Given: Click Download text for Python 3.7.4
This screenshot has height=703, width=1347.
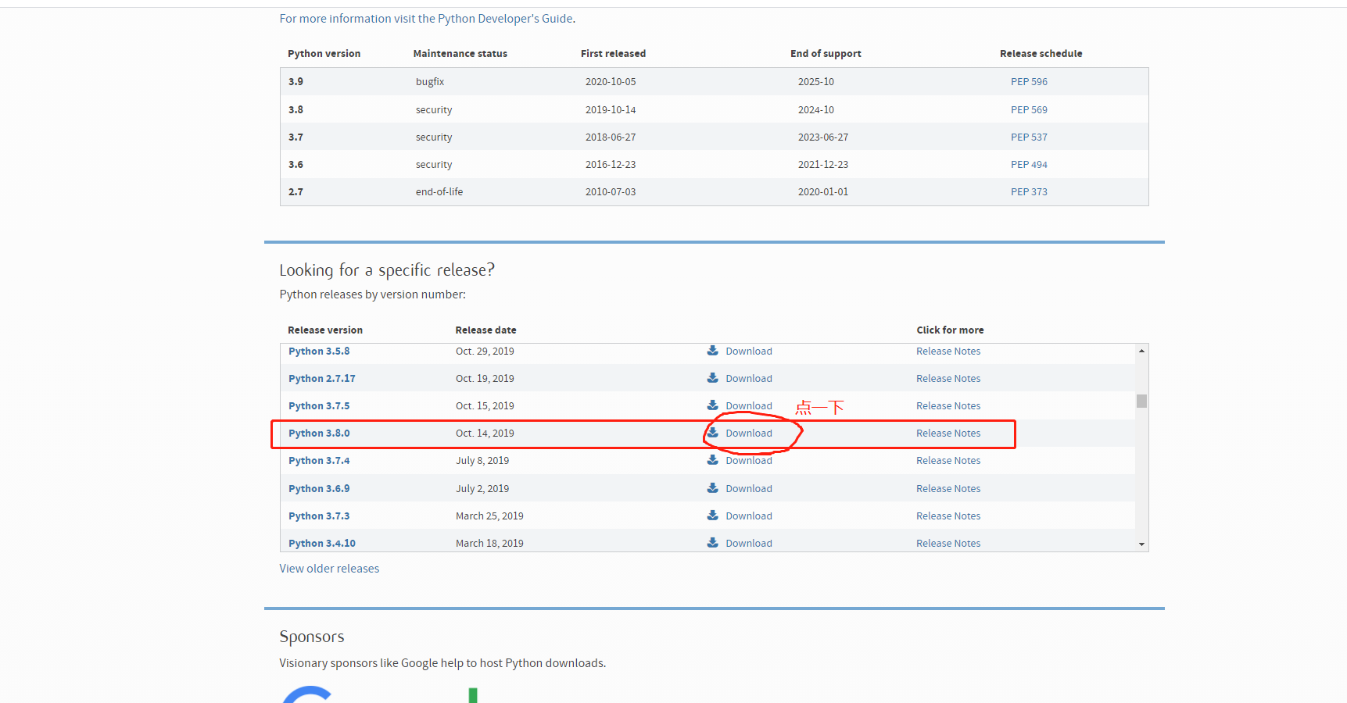Looking at the screenshot, I should 749,460.
